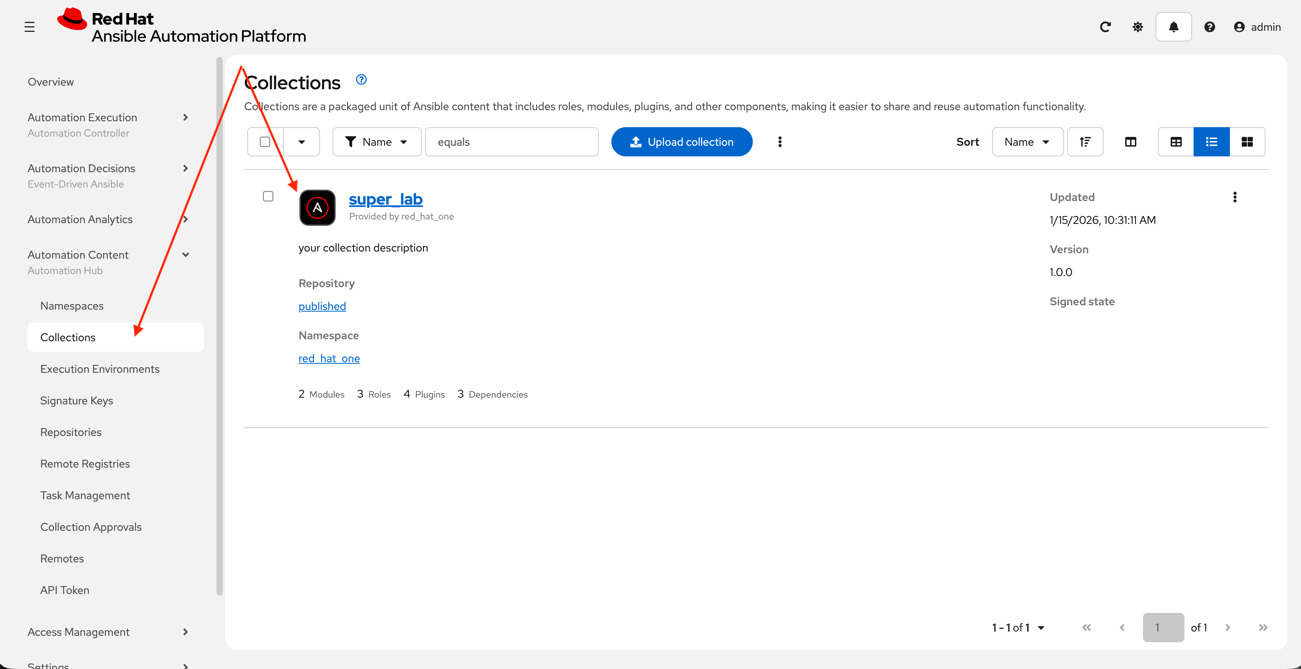This screenshot has width=1301, height=669.
Task: Open the Sort by Name dropdown
Action: 1027,142
